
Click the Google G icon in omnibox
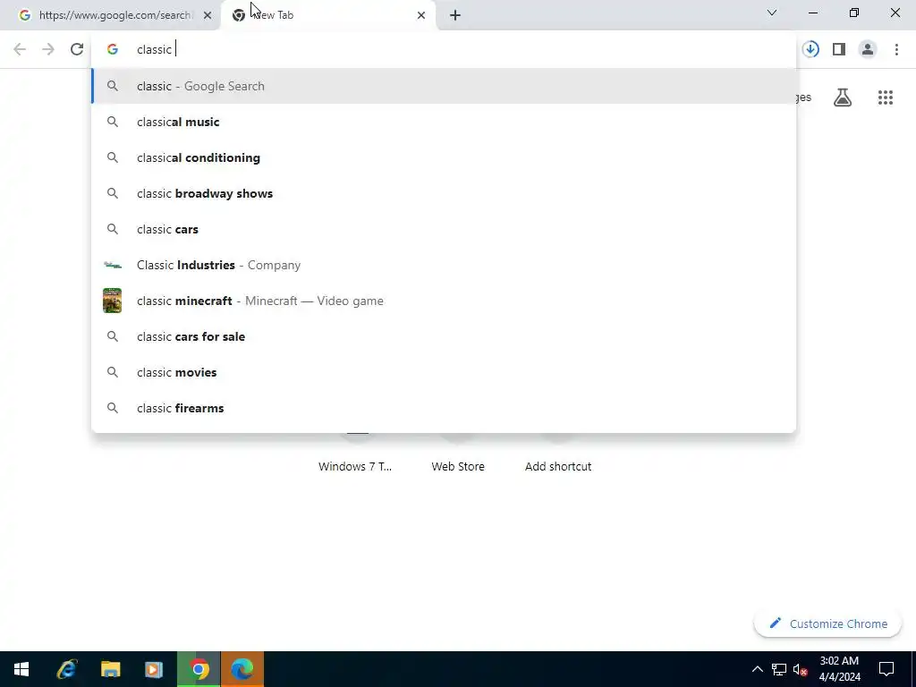point(112,49)
